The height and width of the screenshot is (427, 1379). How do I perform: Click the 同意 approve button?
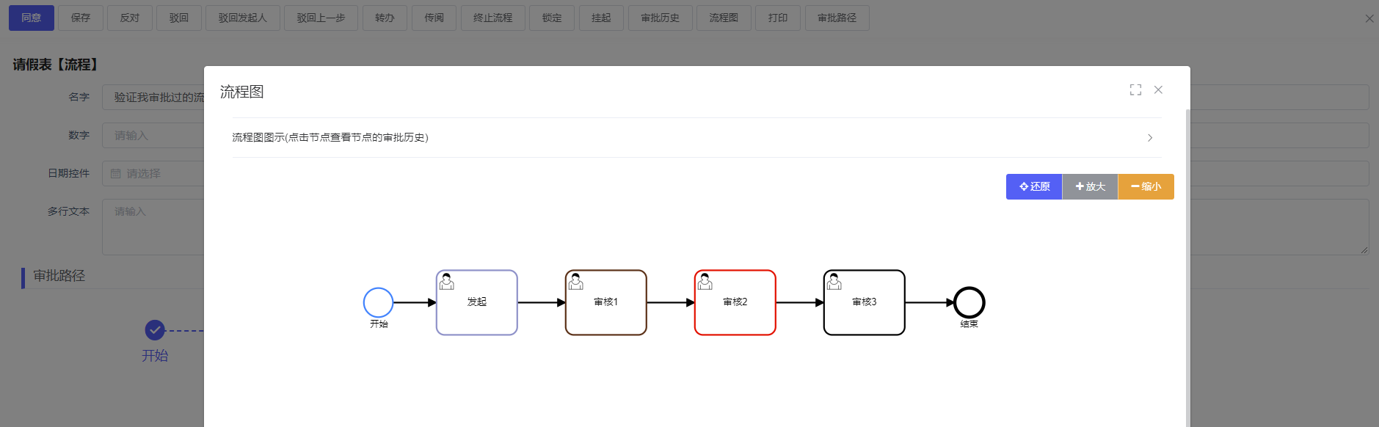tap(32, 18)
